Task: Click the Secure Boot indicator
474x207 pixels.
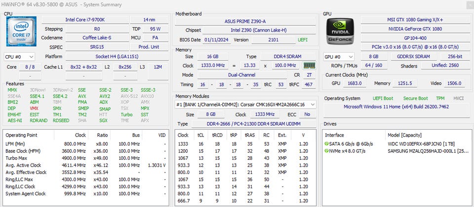Action: tap(415, 98)
